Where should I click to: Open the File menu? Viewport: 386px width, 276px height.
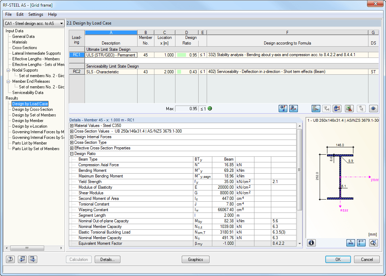(8, 14)
